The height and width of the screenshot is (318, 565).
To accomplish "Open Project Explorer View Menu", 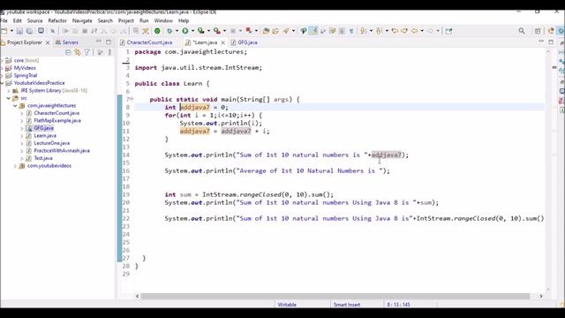I will [x=109, y=53].
